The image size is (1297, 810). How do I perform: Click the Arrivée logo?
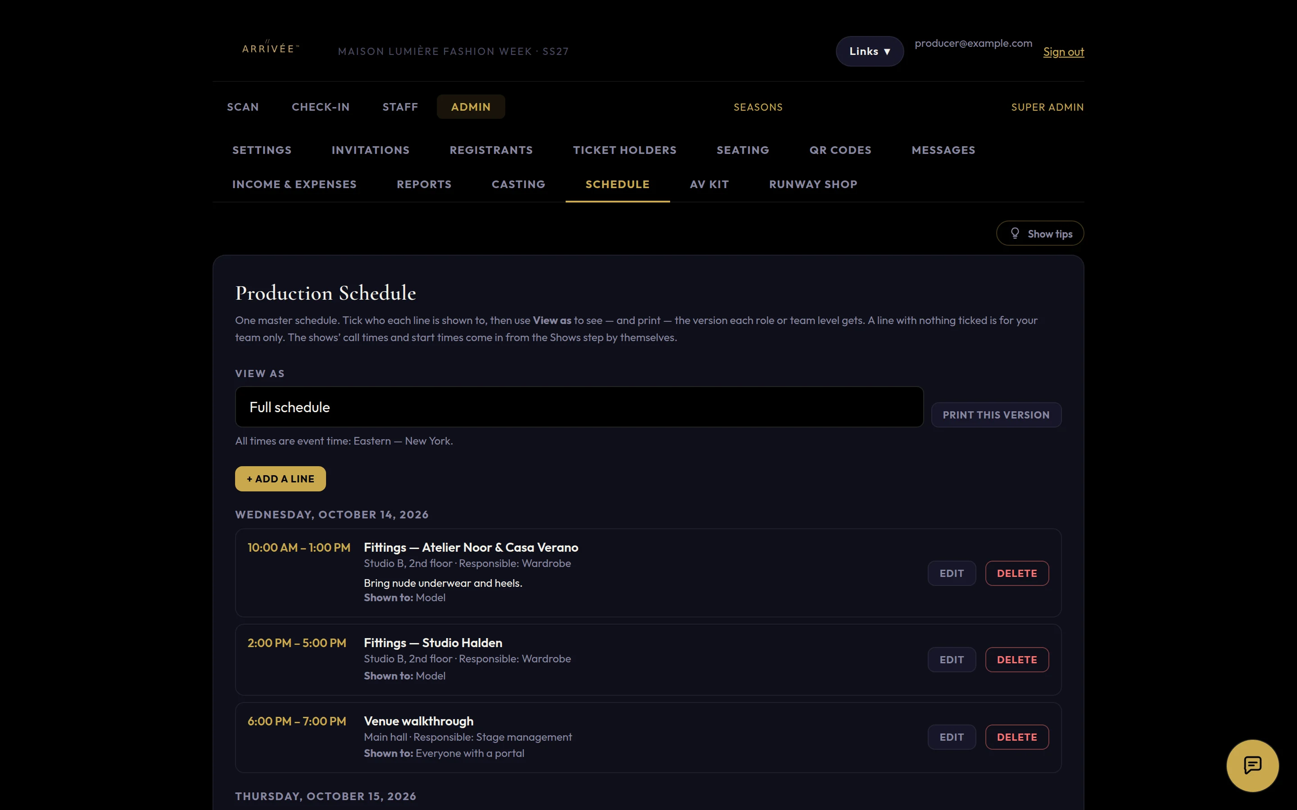point(270,48)
